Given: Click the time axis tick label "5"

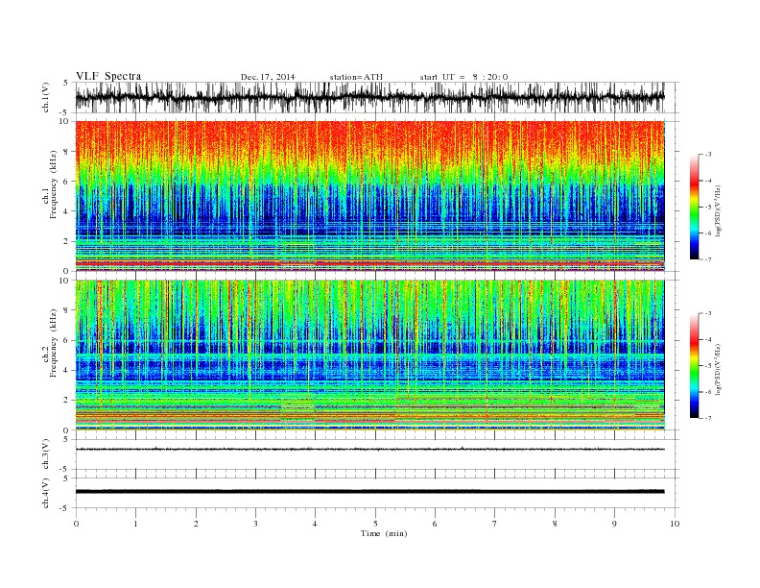Looking at the screenshot, I should coord(375,524).
